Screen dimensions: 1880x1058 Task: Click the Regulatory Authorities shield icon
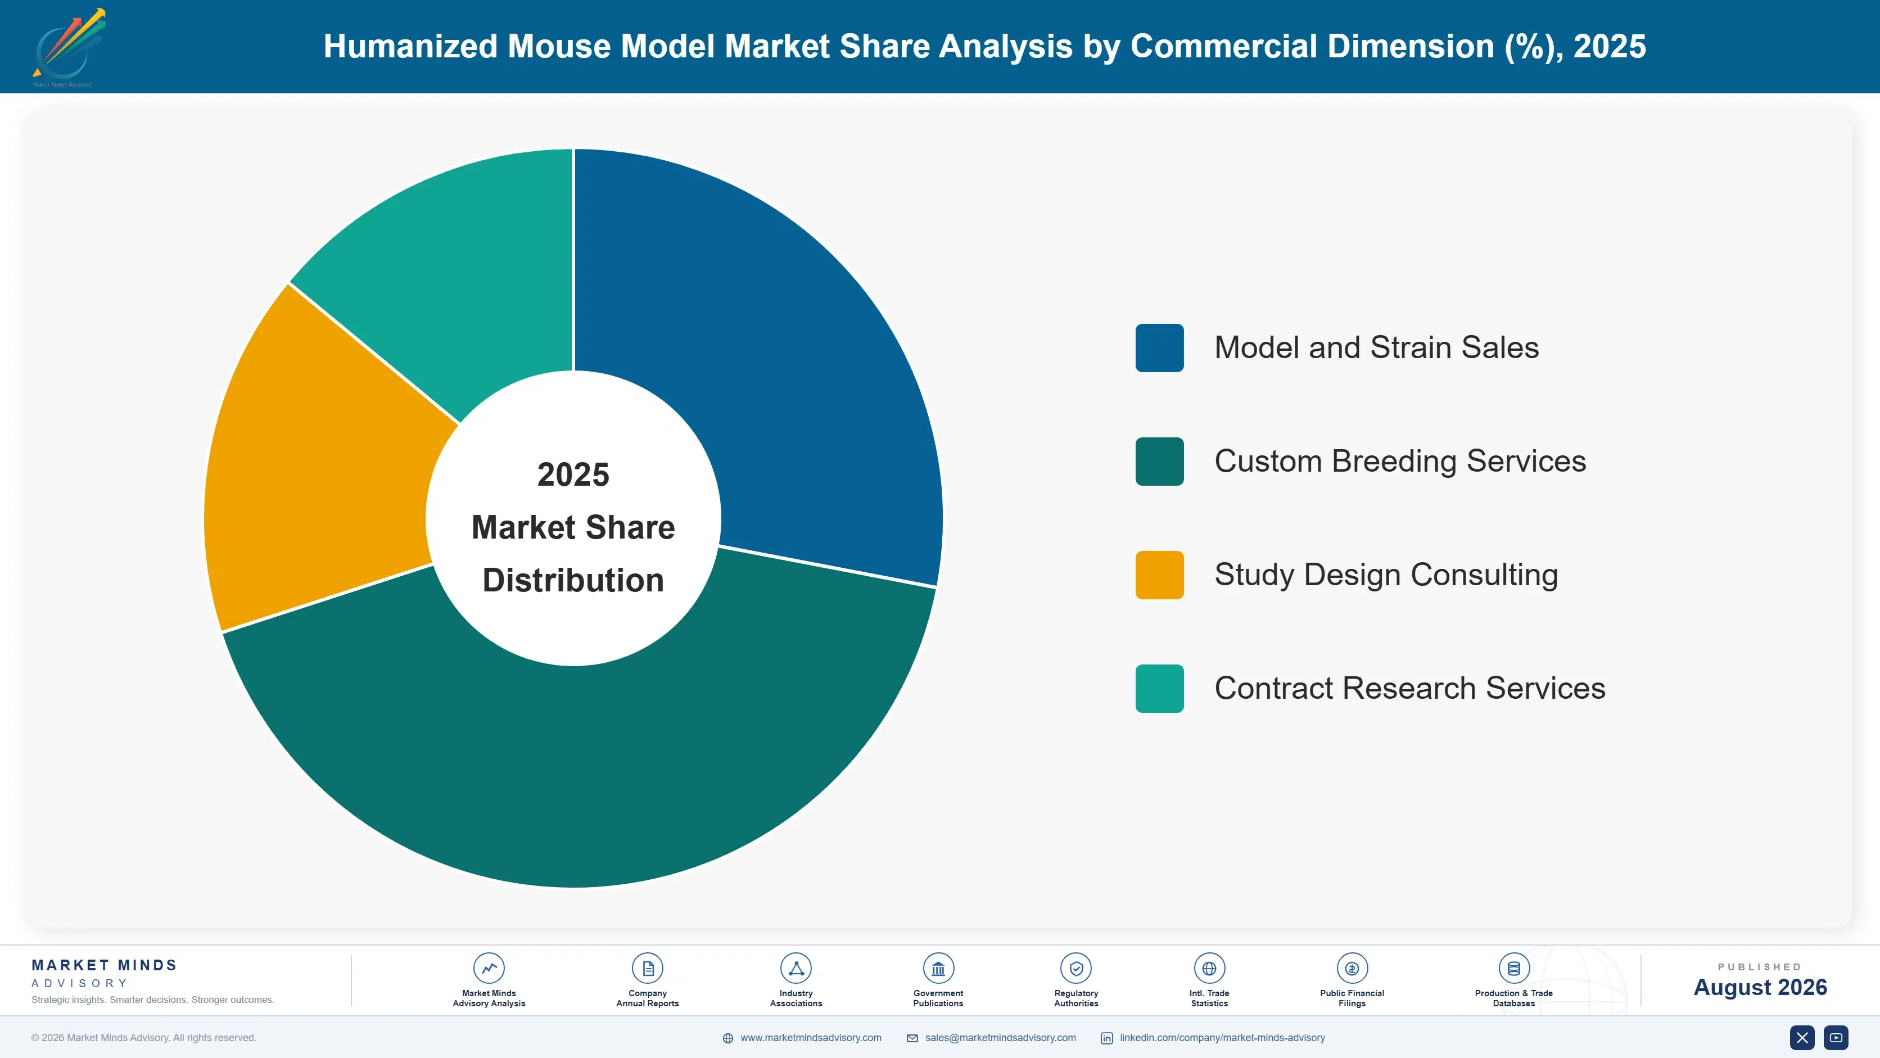(x=1075, y=968)
